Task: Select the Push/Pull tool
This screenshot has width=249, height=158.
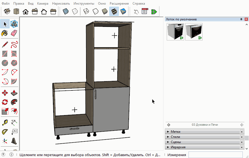Action: tap(14, 93)
